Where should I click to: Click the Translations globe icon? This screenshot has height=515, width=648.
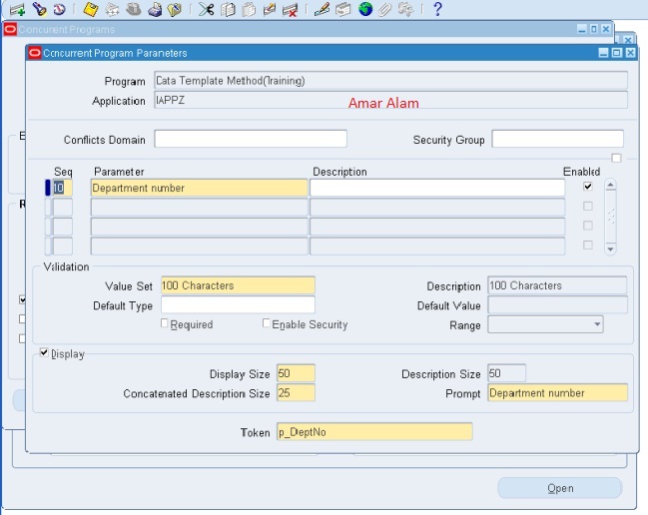pyautogui.click(x=365, y=9)
